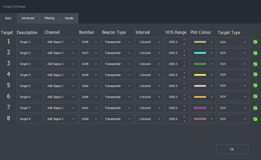
Task: Click the Target 4 description text field
Action: (x=30, y=75)
